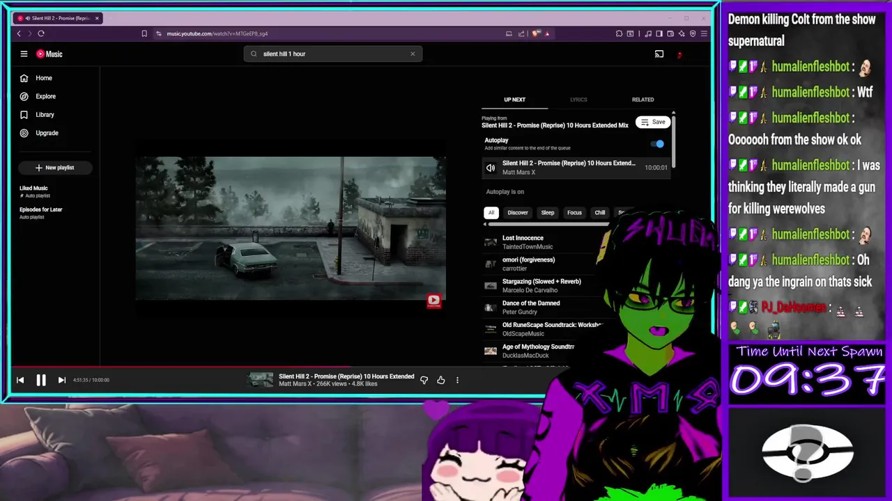
Task: Open the Brave Shields icon
Action: pos(535,33)
